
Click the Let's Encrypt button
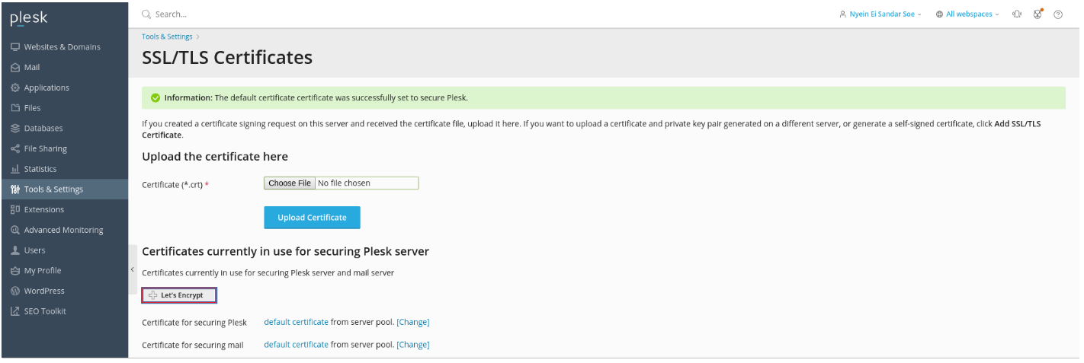(x=179, y=295)
